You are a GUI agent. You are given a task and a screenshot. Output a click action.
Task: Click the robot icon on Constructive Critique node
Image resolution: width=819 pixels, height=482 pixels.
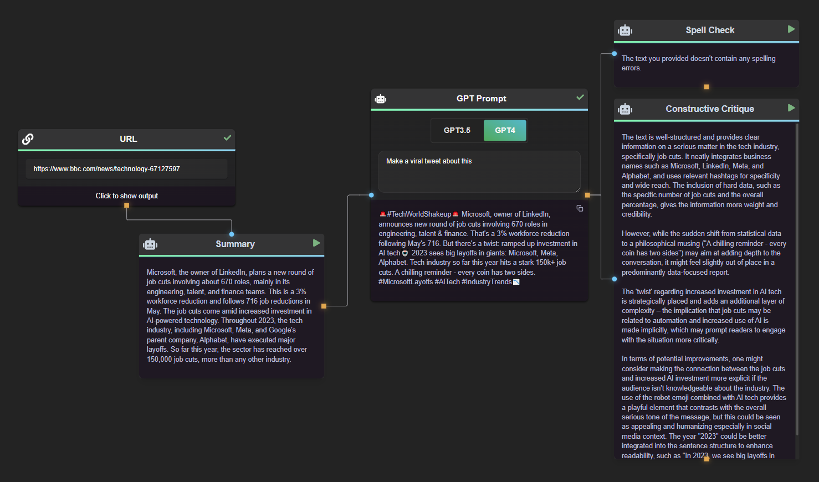click(625, 109)
